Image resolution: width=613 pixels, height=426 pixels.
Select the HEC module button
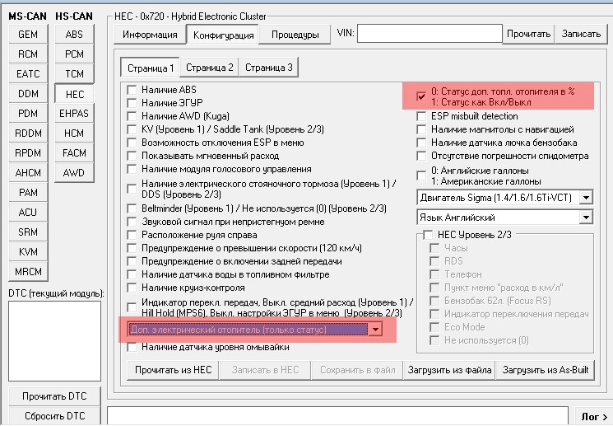74,94
